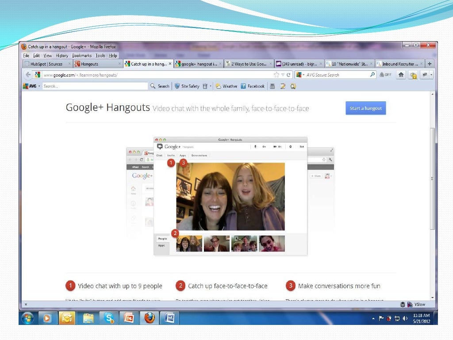Click the Firefox back arrow button
453x340 pixels.
pyautogui.click(x=28, y=74)
